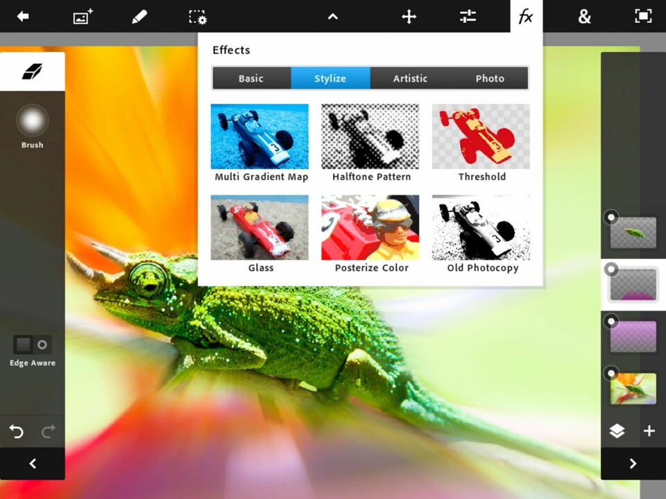Image resolution: width=666 pixels, height=499 pixels.
Task: Open the add image icon
Action: tap(83, 16)
